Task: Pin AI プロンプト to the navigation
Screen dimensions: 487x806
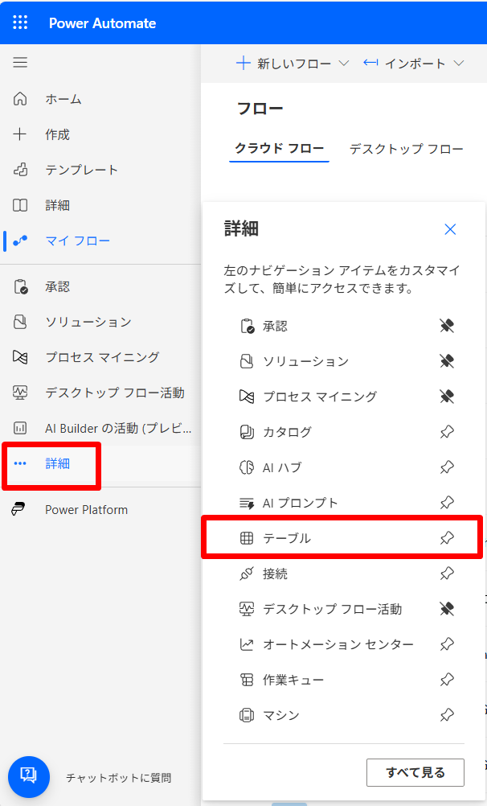Action: tap(447, 503)
